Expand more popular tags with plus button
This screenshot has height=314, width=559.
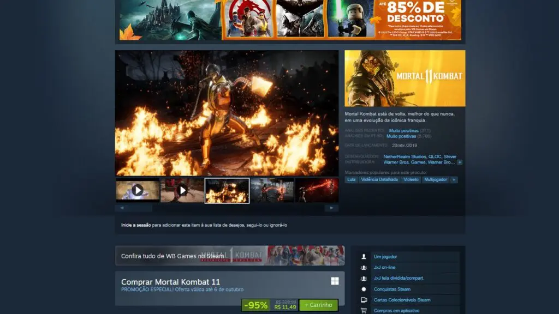pos(454,179)
